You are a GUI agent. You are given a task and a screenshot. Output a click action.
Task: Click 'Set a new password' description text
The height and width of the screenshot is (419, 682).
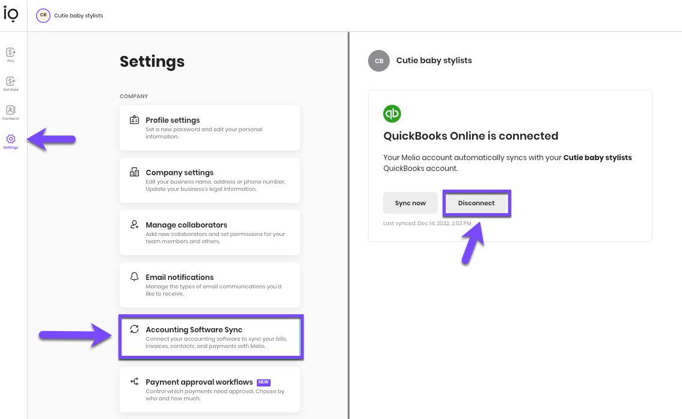204,133
